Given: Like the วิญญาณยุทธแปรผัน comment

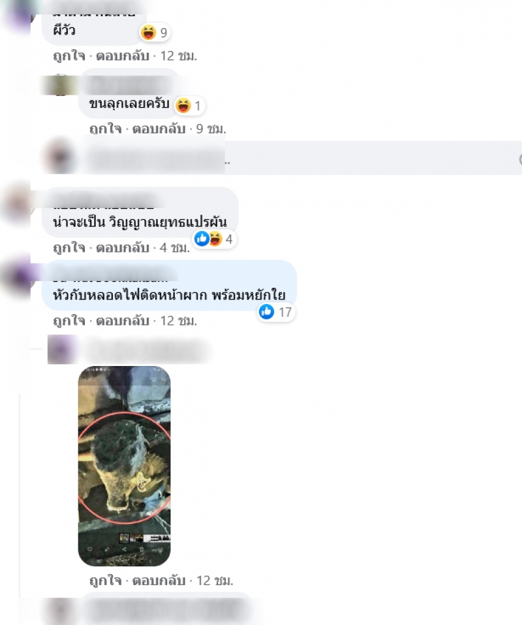Looking at the screenshot, I should (x=69, y=247).
